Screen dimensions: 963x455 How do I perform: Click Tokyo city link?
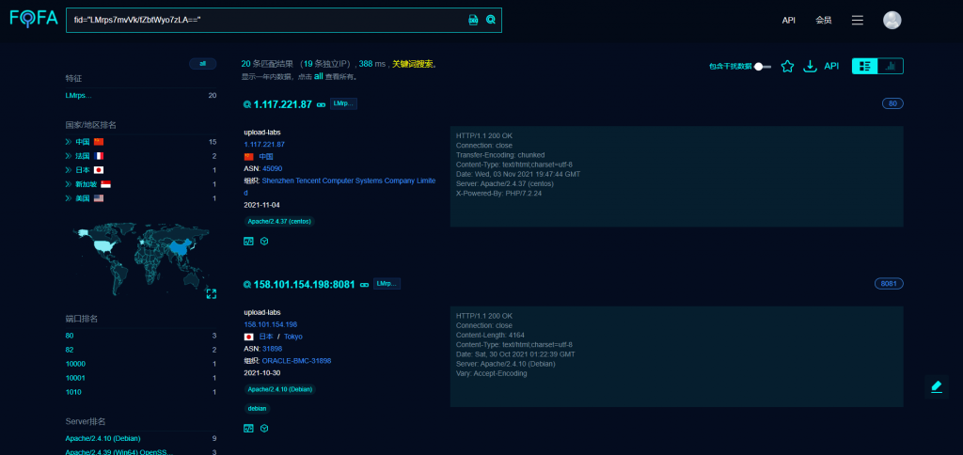[293, 337]
